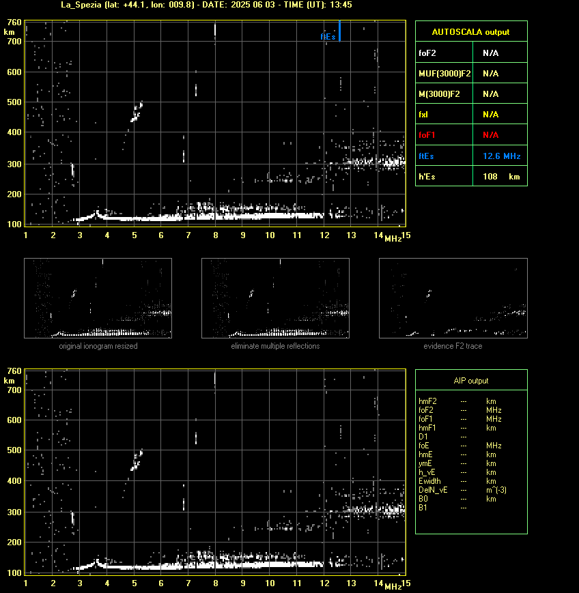579x593 pixels.
Task: Click the km axis label of the lower ionogram
Action: [x=9, y=381]
